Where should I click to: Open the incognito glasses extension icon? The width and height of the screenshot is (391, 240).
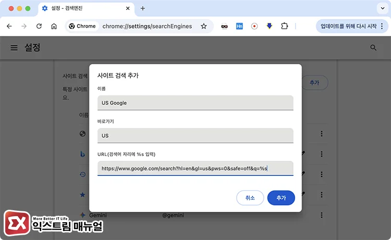(x=224, y=26)
